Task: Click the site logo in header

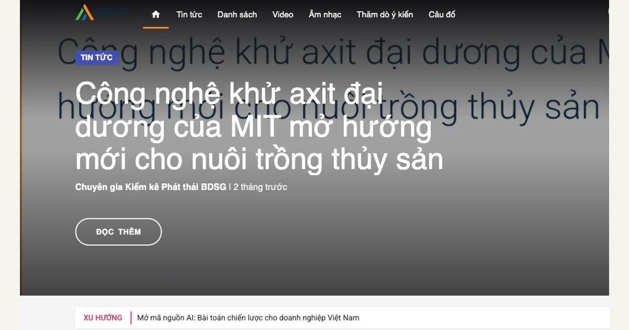Action: (x=102, y=12)
